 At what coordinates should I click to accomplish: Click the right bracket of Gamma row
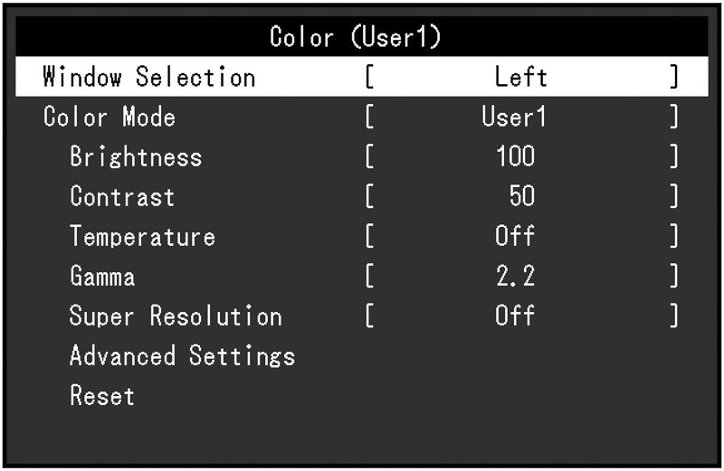(674, 276)
